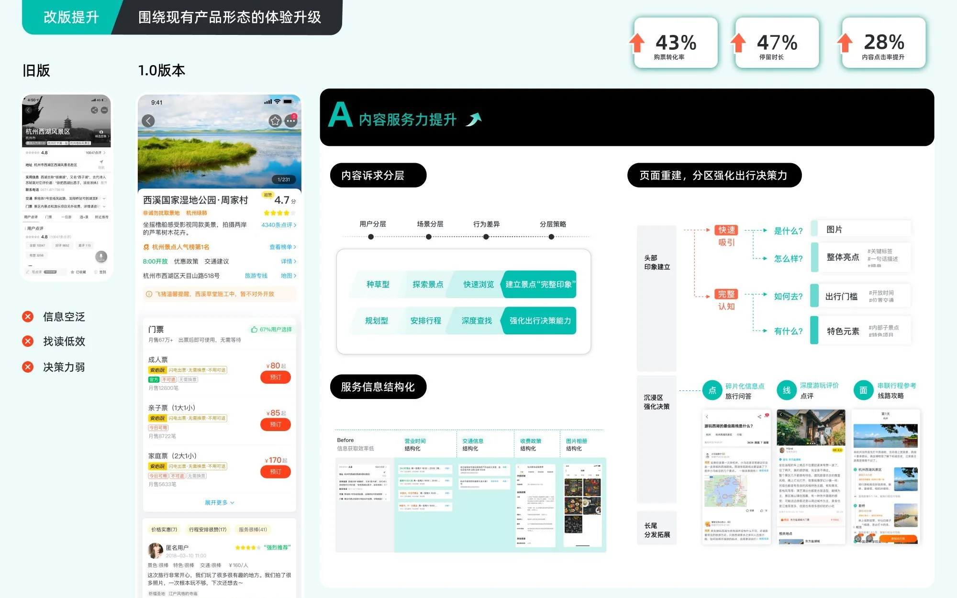Select the 行程安排很赞(17) review tag
957x598 pixels.
[x=208, y=530]
